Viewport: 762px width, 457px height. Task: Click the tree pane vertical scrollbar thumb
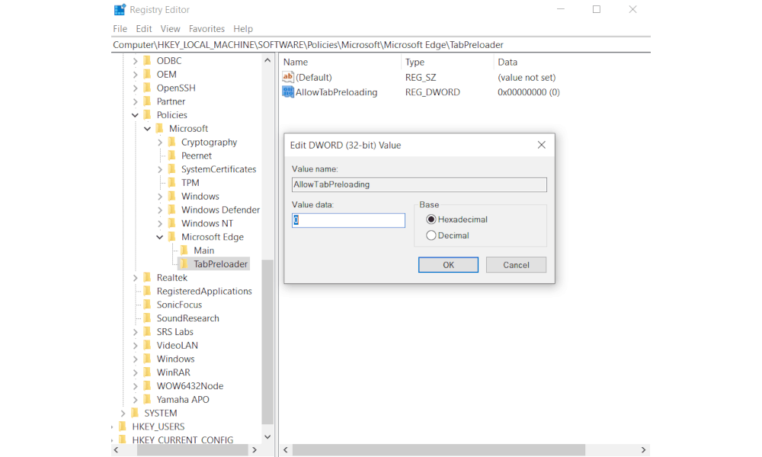(267, 343)
